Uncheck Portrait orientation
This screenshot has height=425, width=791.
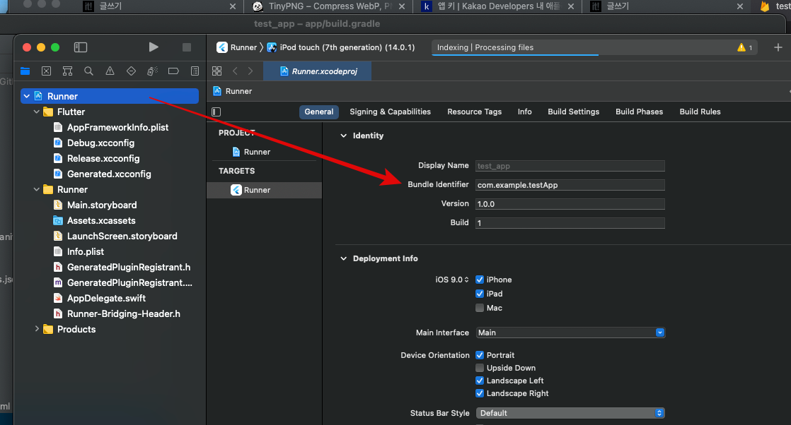(x=480, y=355)
